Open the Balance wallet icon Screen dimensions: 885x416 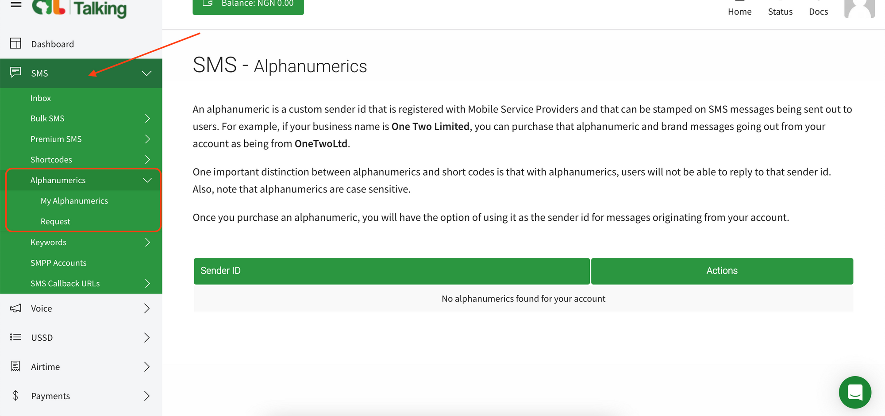point(207,3)
